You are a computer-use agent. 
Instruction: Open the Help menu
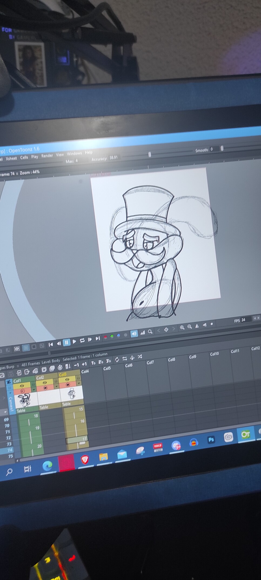click(x=89, y=152)
